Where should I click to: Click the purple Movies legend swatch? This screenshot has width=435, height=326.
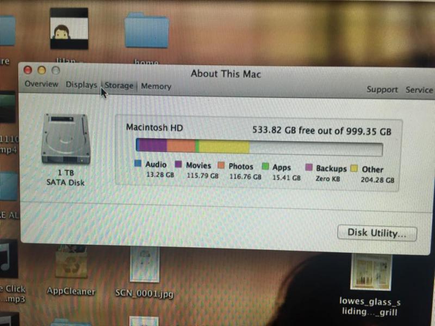[178, 164]
